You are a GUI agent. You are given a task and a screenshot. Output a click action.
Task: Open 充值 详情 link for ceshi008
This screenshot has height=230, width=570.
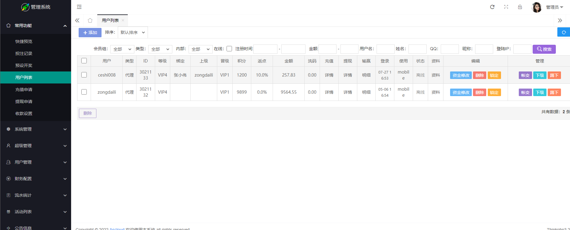[329, 75]
